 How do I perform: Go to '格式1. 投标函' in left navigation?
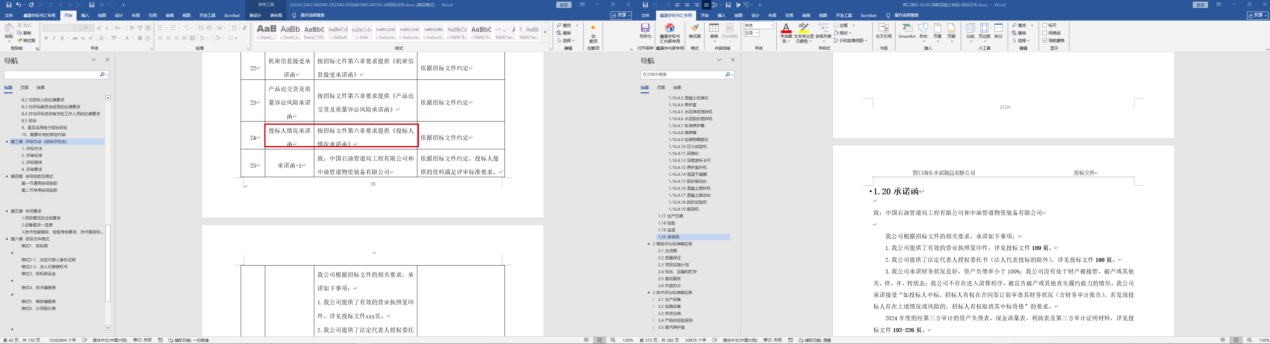tap(34, 246)
